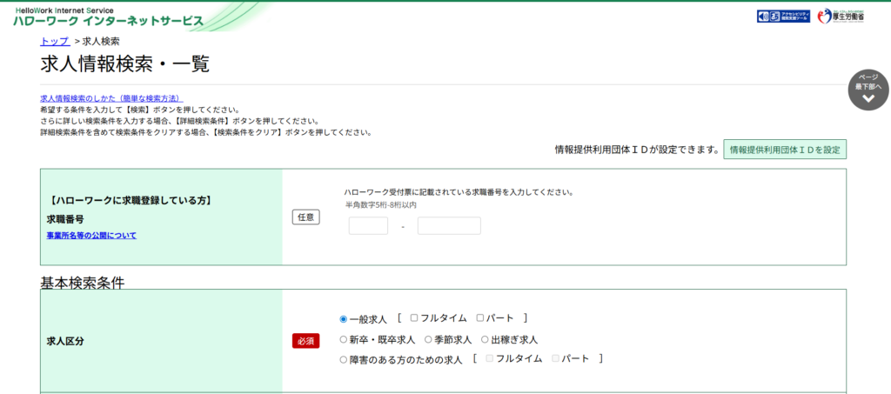Screen dimensions: 891x394
Task: Check フルタイム under 一般求人
Action: point(414,318)
